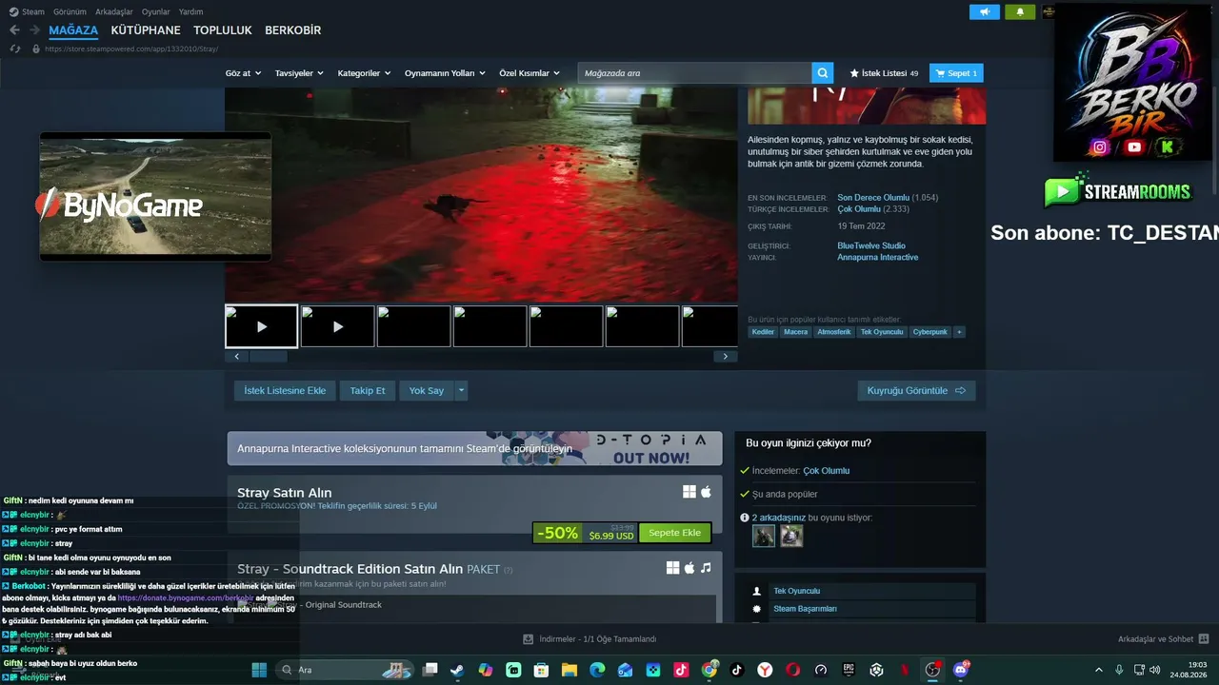1219x685 pixels.
Task: Click the Steam forward navigation arrow
Action: pos(34,30)
